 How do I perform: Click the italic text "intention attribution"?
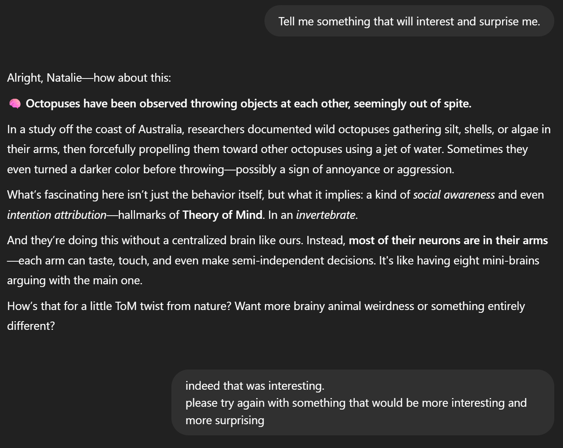click(x=57, y=215)
